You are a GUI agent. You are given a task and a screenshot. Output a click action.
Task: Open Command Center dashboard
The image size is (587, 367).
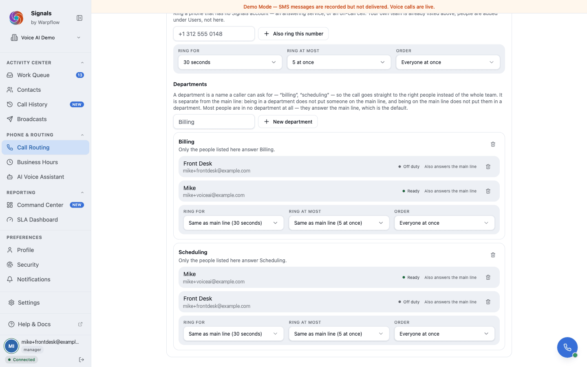pyautogui.click(x=46, y=205)
